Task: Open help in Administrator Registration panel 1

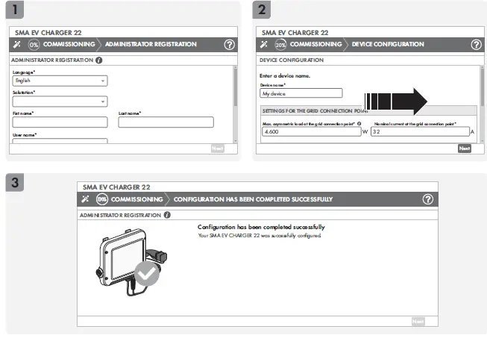Action: point(229,45)
